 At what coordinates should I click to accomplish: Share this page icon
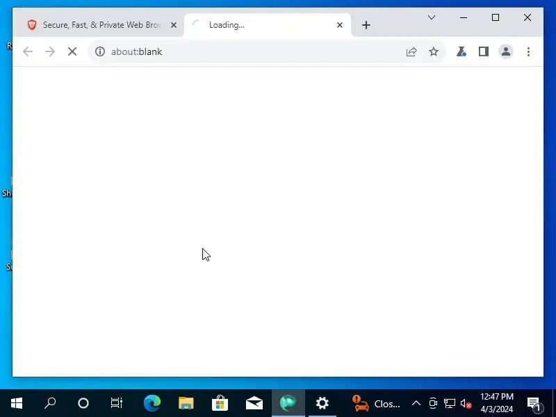411,51
